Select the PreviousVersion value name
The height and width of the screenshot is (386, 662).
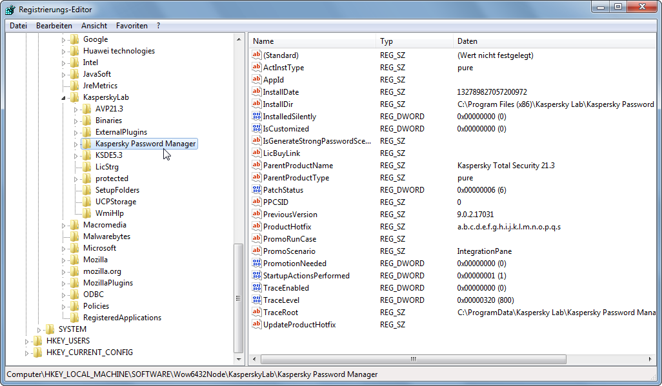[x=290, y=215]
